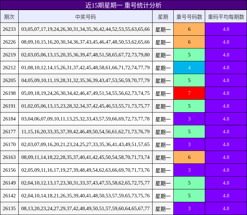247x215 pixels.
Task: Click the 4.8 average cell for issue 26135
Action: click(x=226, y=208)
